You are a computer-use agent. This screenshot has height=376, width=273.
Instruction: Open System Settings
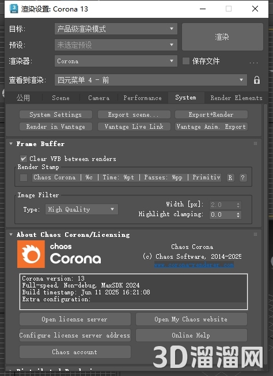pyautogui.click(x=56, y=114)
